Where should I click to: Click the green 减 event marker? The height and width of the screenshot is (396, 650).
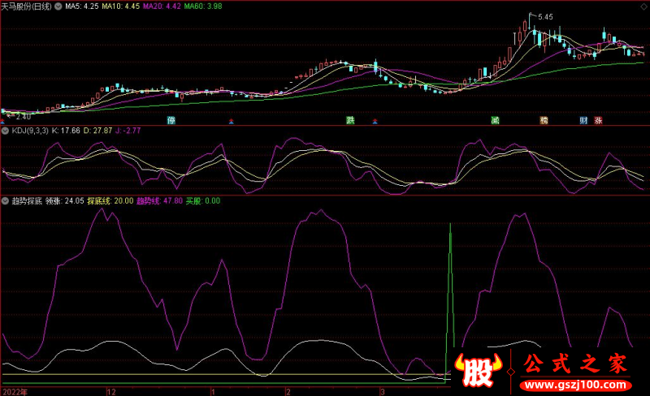[x=495, y=120]
